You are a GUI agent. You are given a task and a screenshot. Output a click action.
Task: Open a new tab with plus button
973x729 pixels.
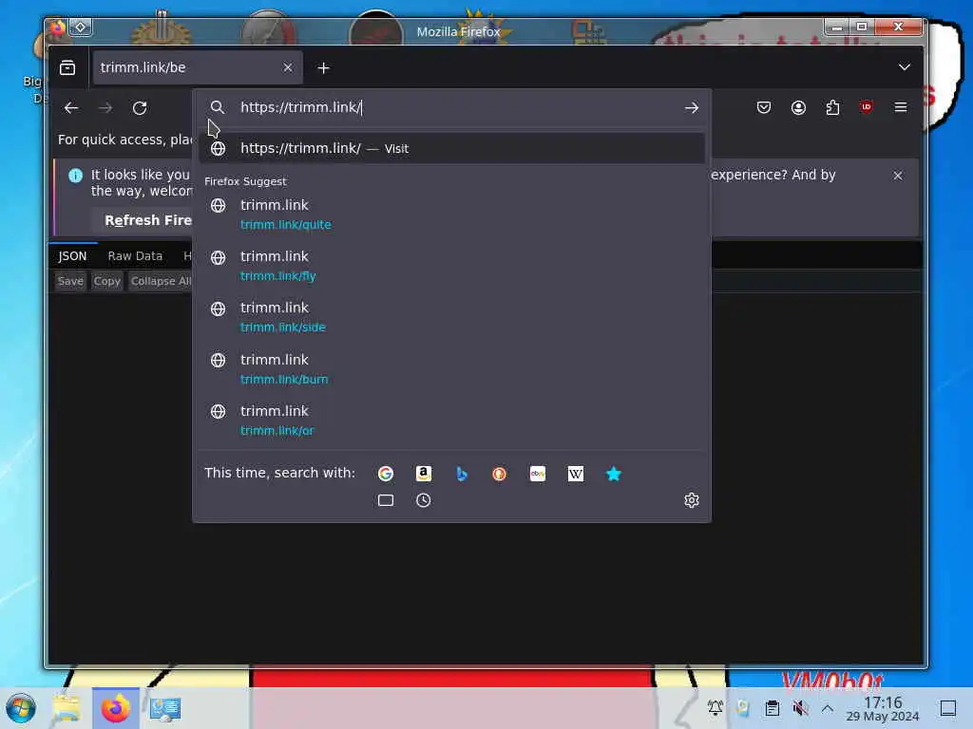(323, 68)
